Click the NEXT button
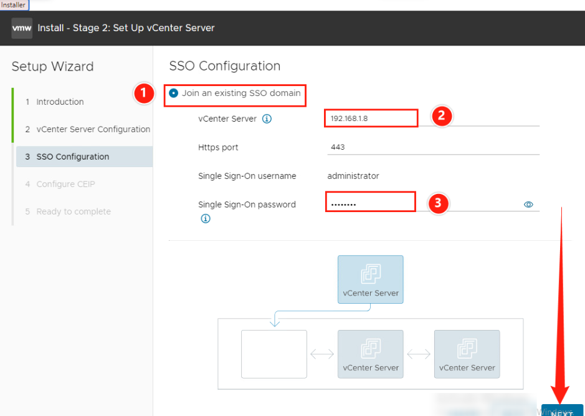The height and width of the screenshot is (416, 585). click(563, 411)
